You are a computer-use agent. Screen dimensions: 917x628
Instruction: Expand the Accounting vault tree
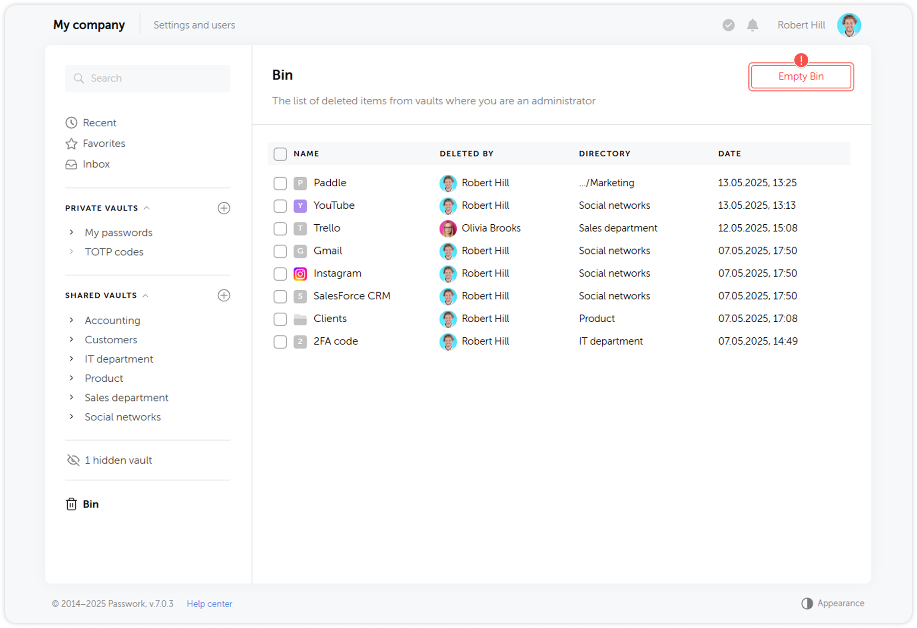pos(72,320)
